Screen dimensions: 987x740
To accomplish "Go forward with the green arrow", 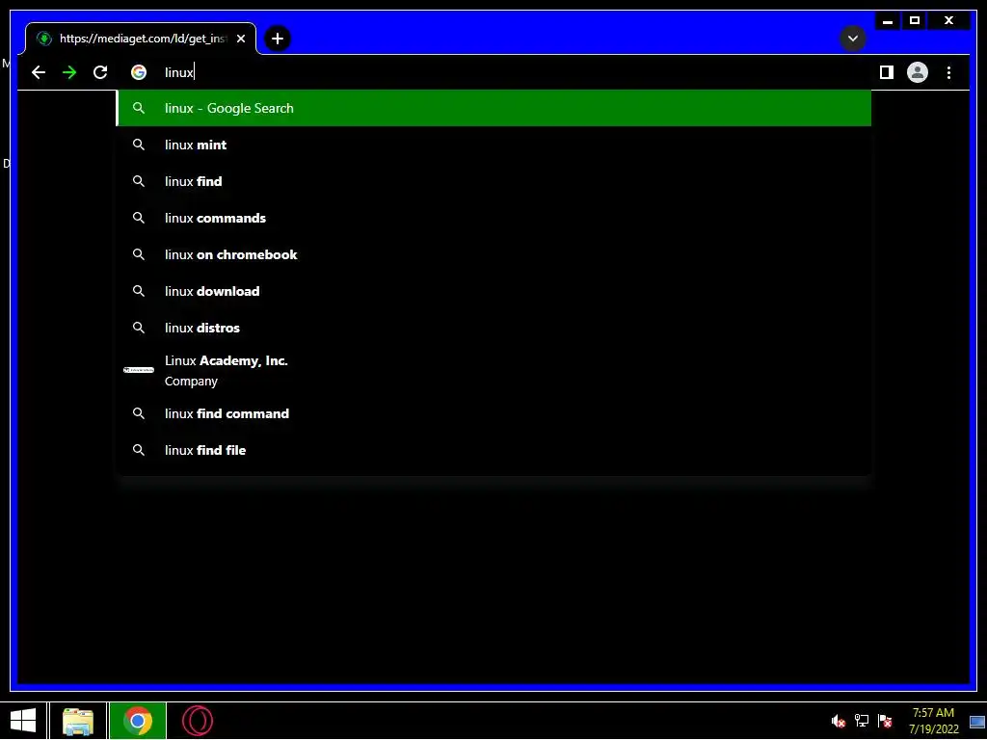I will coord(69,72).
